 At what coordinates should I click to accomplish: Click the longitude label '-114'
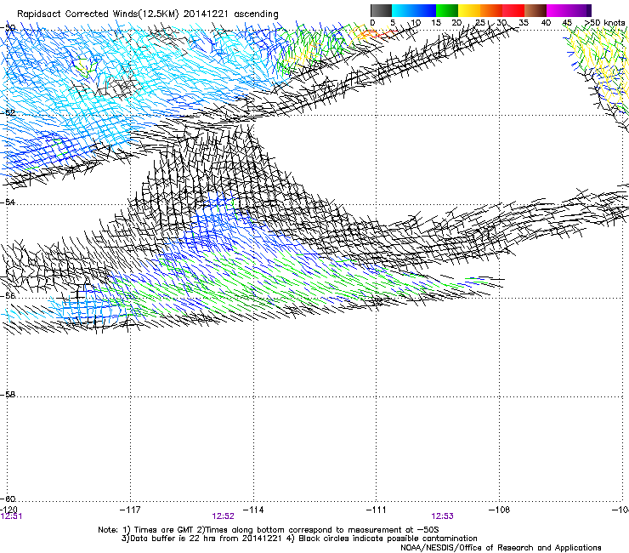point(253,510)
